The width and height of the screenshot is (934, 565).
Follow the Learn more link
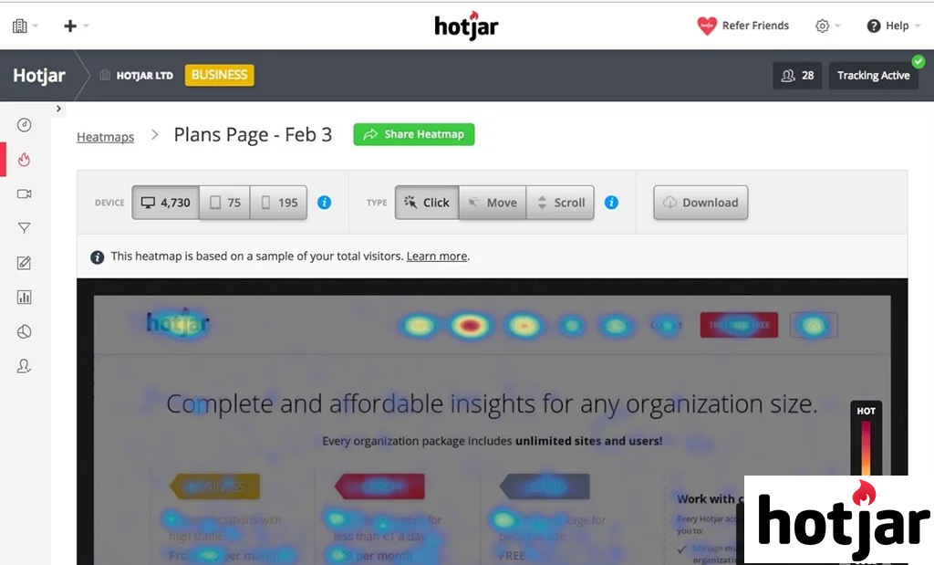point(436,256)
